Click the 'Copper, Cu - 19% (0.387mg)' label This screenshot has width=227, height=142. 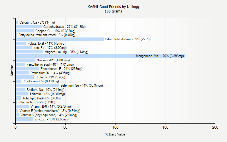pyautogui.click(x=55, y=31)
